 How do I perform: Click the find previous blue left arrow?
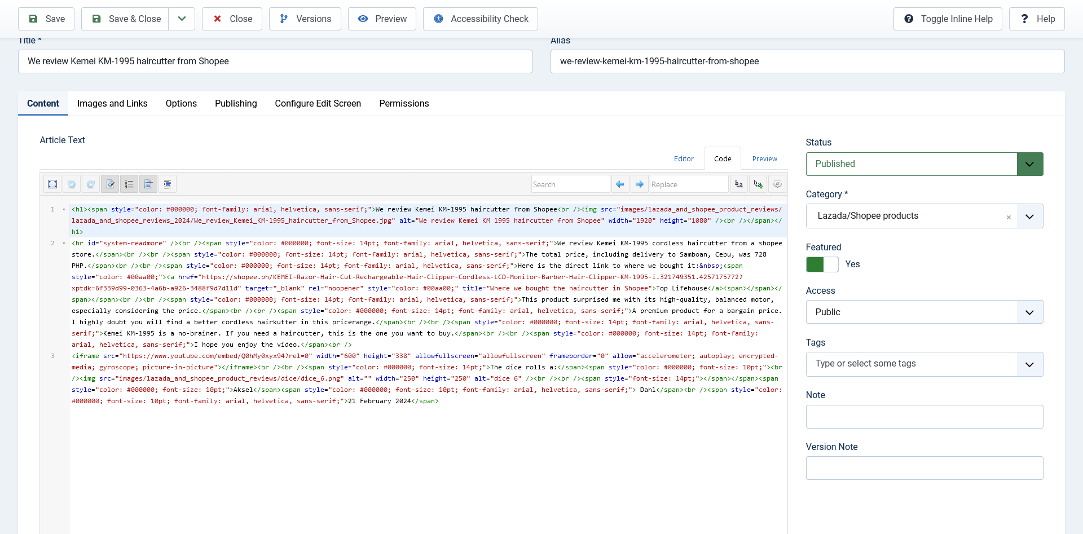click(x=620, y=184)
